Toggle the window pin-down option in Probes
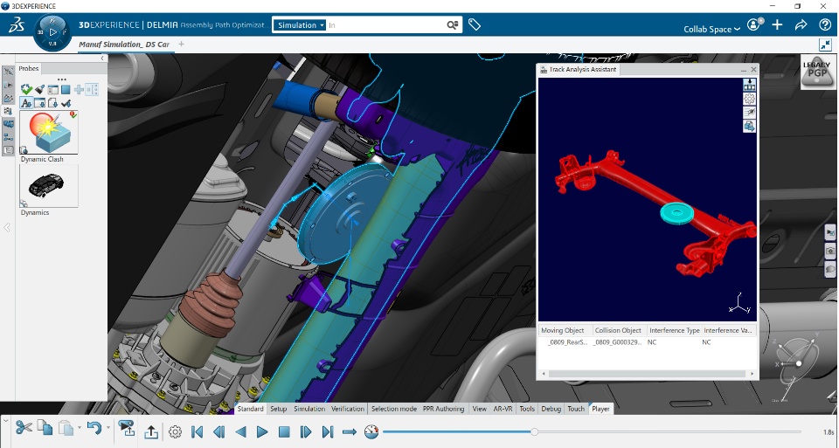This screenshot has width=839, height=448. coord(39,103)
